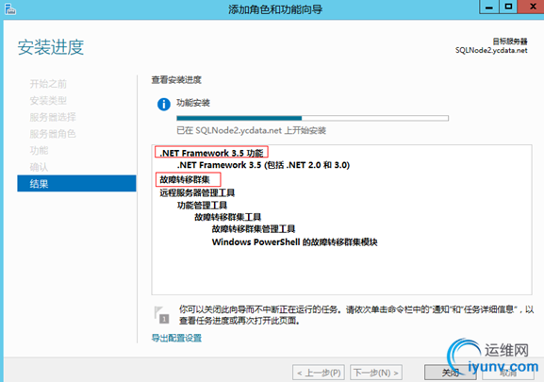
Task: Switch to the 功能 step
Action: click(39, 151)
